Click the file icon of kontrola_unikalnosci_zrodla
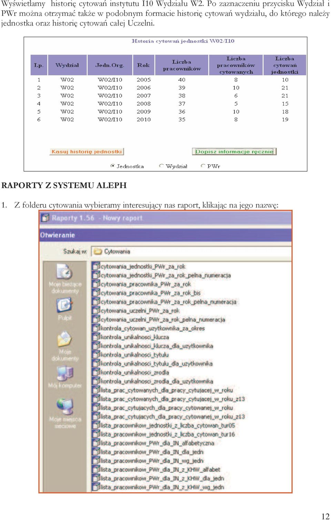331x520 pixels. click(x=96, y=372)
